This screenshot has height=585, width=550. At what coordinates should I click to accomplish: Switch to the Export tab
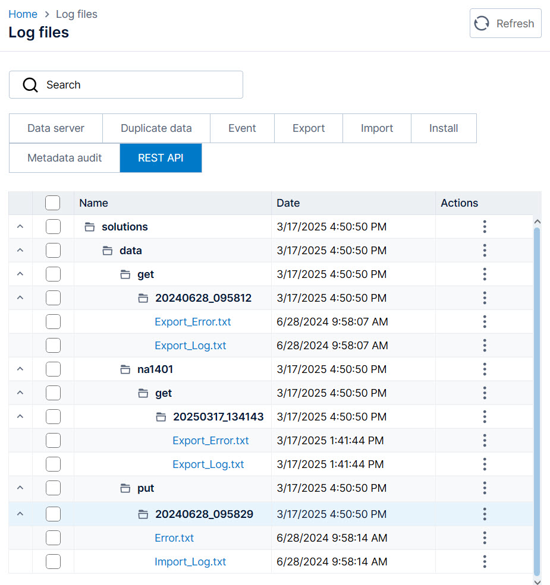click(x=308, y=128)
